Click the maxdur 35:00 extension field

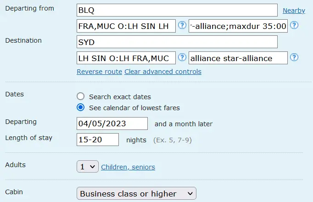(x=238, y=26)
